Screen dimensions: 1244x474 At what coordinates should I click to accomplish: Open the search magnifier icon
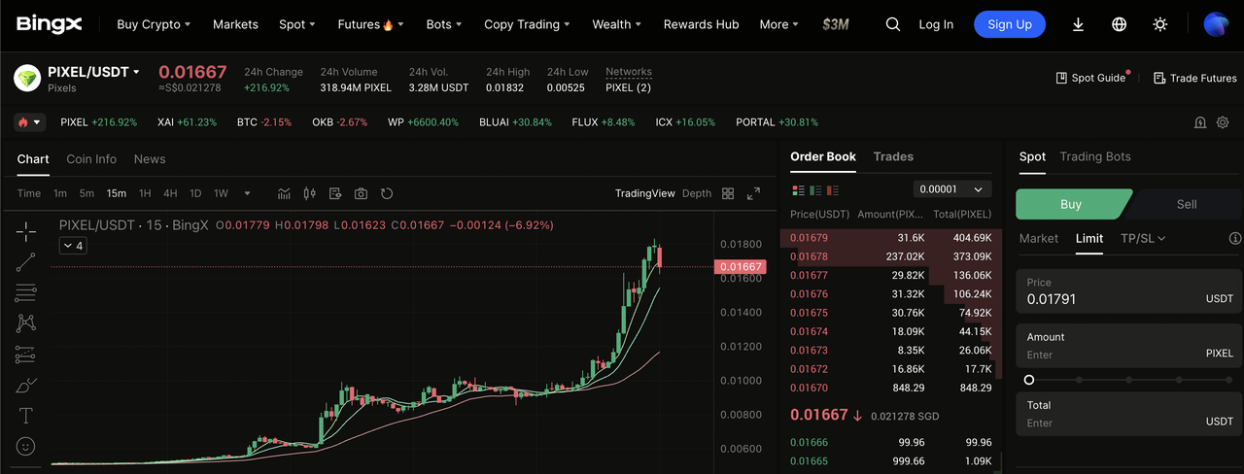(893, 24)
